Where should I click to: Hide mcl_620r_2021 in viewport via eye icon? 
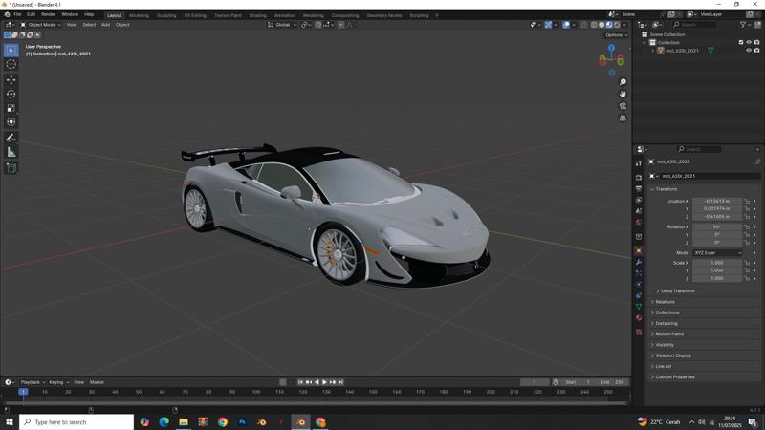[x=749, y=51]
